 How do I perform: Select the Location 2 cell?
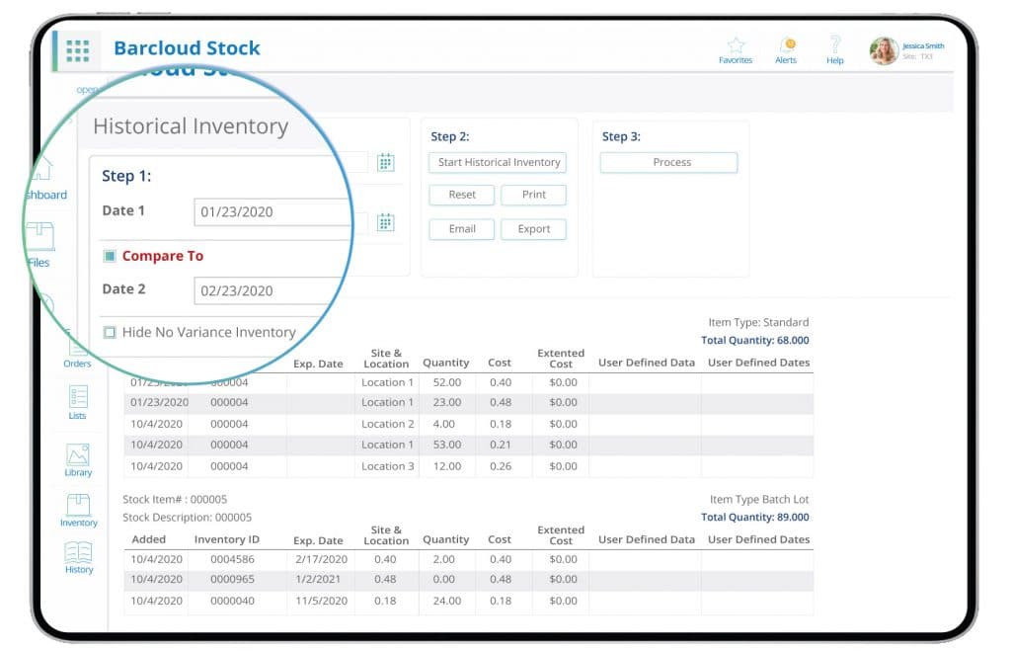tap(387, 424)
